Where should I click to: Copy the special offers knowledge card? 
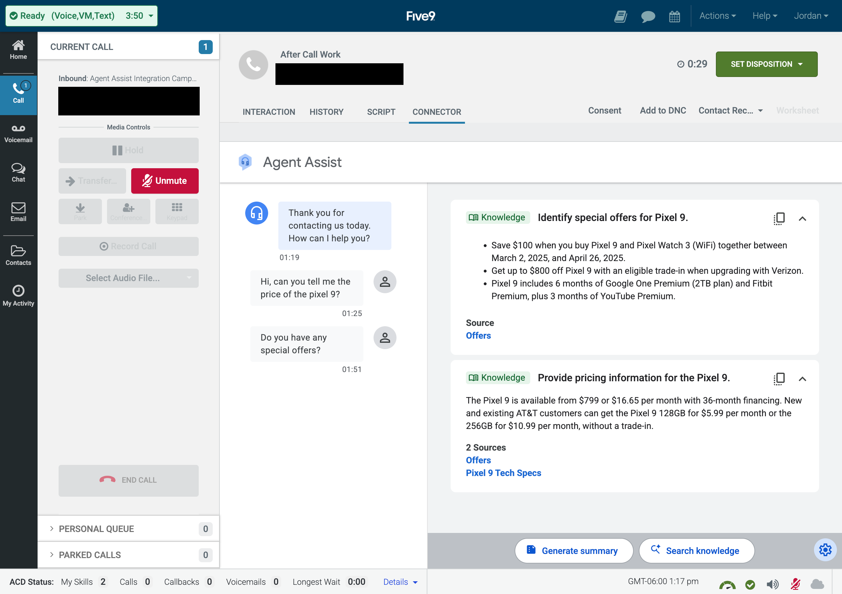pyautogui.click(x=779, y=219)
